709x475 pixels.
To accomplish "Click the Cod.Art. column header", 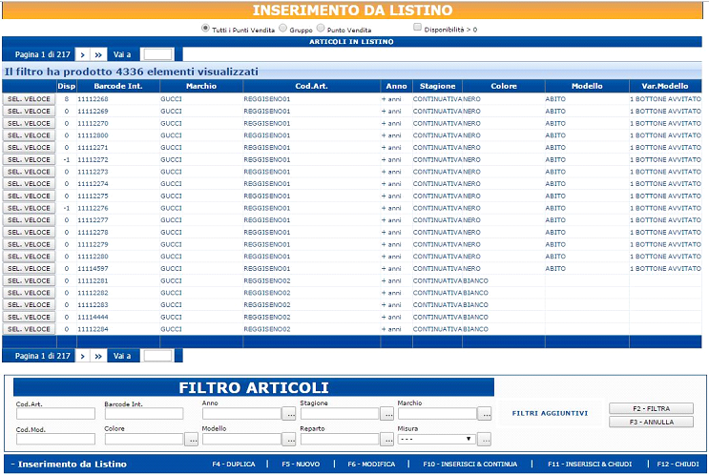I will click(x=311, y=86).
